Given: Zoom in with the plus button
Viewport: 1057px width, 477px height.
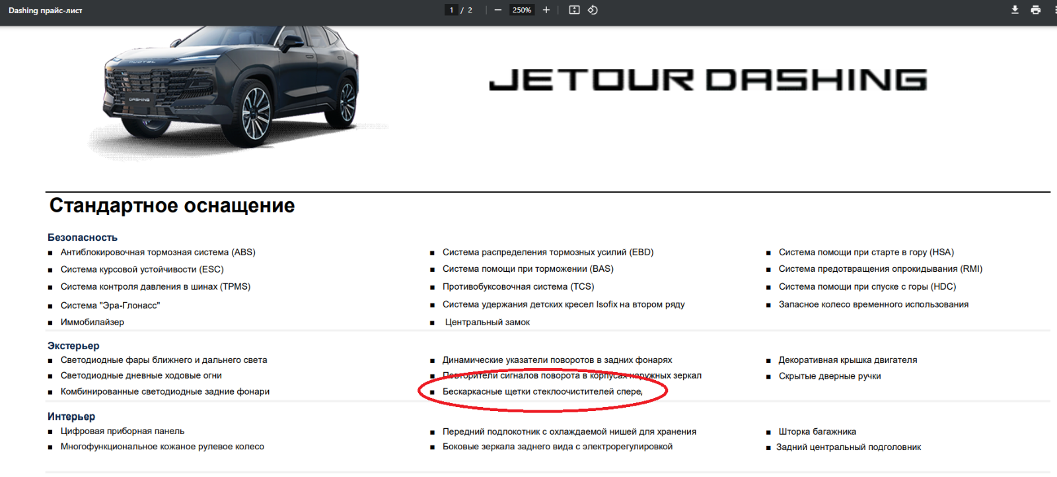Looking at the screenshot, I should point(546,10).
